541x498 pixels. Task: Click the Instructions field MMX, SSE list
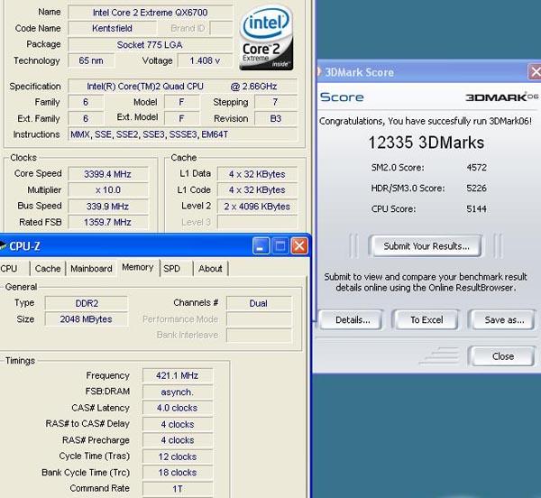182,134
